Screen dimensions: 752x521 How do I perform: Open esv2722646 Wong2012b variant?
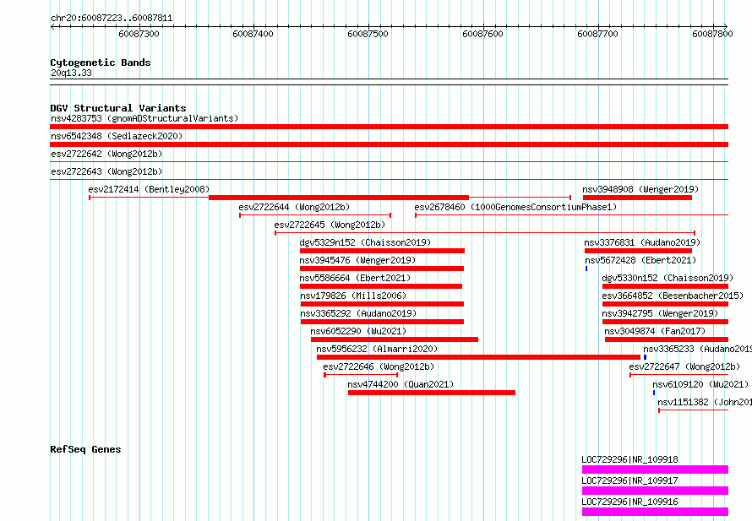click(x=379, y=366)
